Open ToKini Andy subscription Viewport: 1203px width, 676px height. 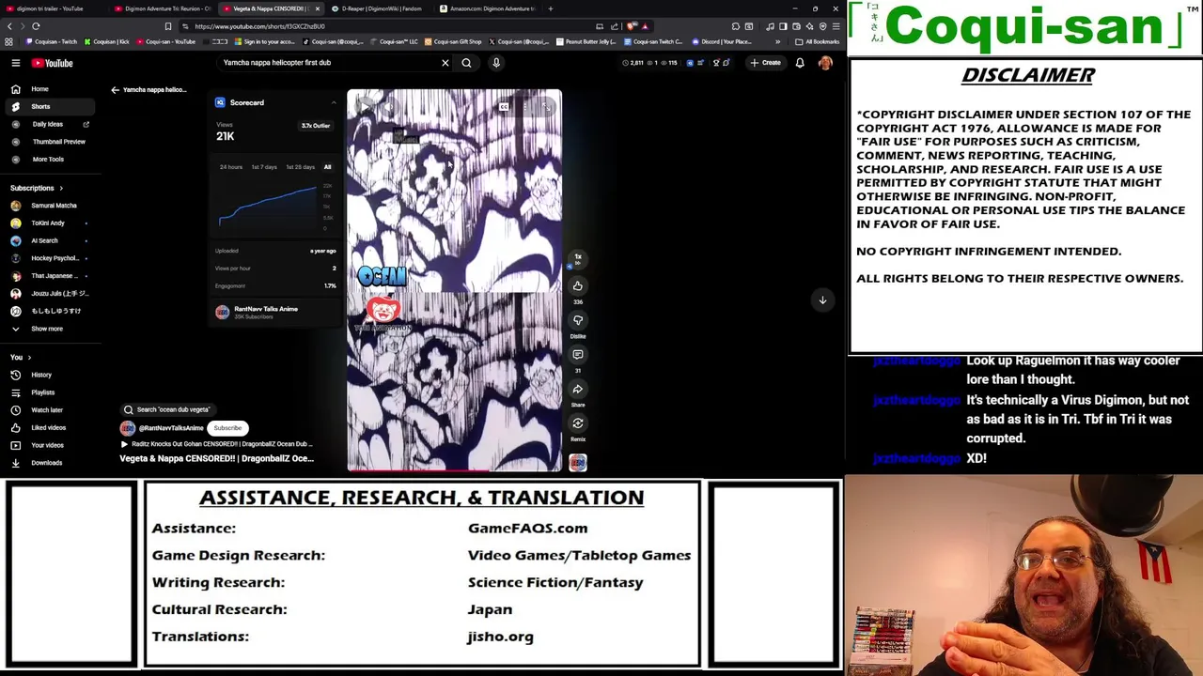pos(51,223)
